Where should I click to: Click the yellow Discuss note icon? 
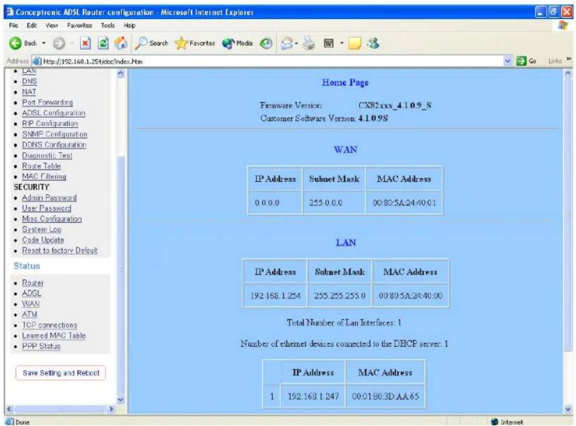354,43
